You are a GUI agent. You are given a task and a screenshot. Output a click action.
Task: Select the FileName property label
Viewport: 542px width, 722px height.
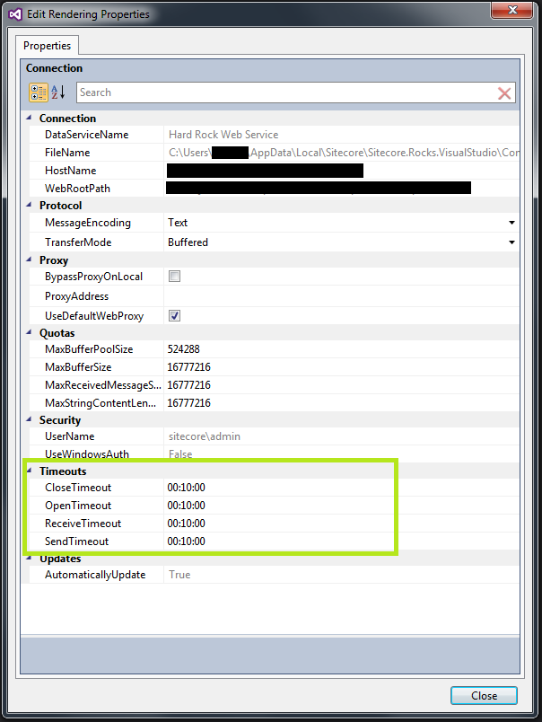click(x=67, y=153)
